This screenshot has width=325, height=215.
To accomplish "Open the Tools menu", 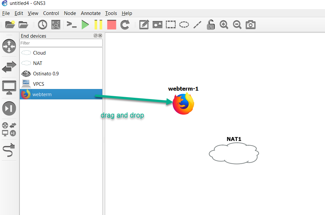I will tap(111, 13).
